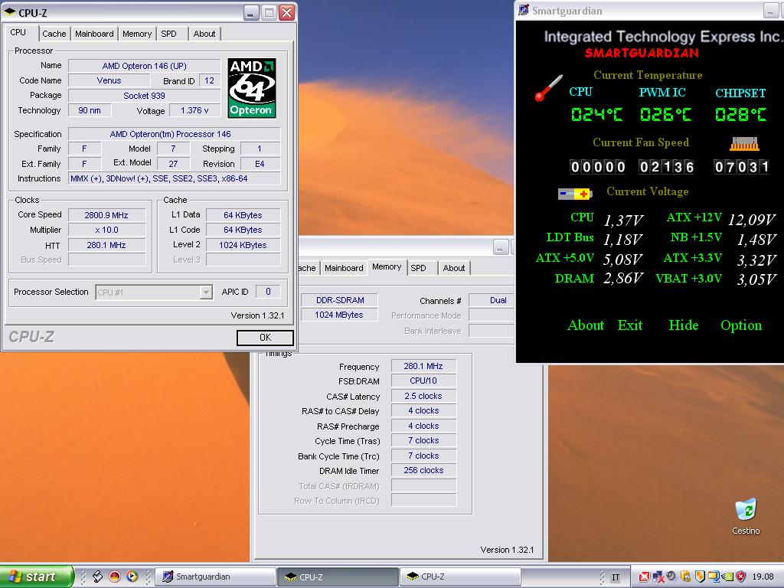
Task: Select About tab in back CPU-Z window
Action: [454, 268]
